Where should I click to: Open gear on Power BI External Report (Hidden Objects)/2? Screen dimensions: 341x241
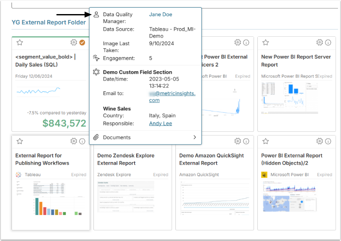320,141
